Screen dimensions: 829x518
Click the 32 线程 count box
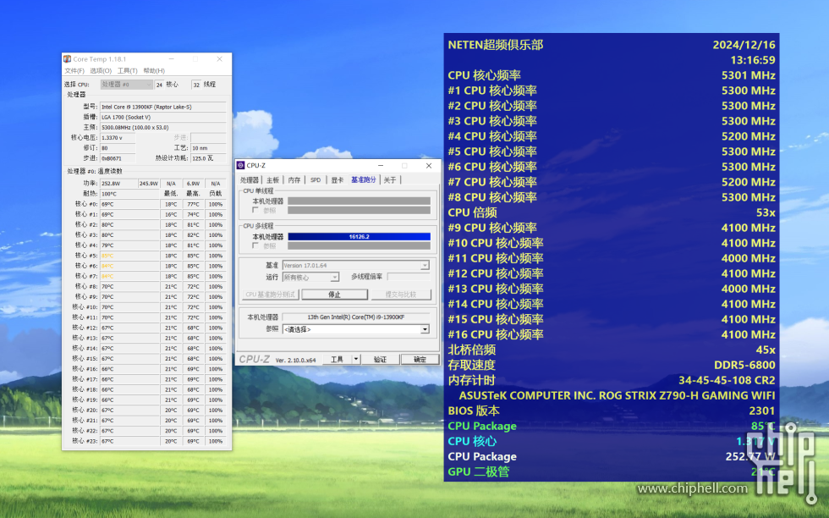[196, 85]
